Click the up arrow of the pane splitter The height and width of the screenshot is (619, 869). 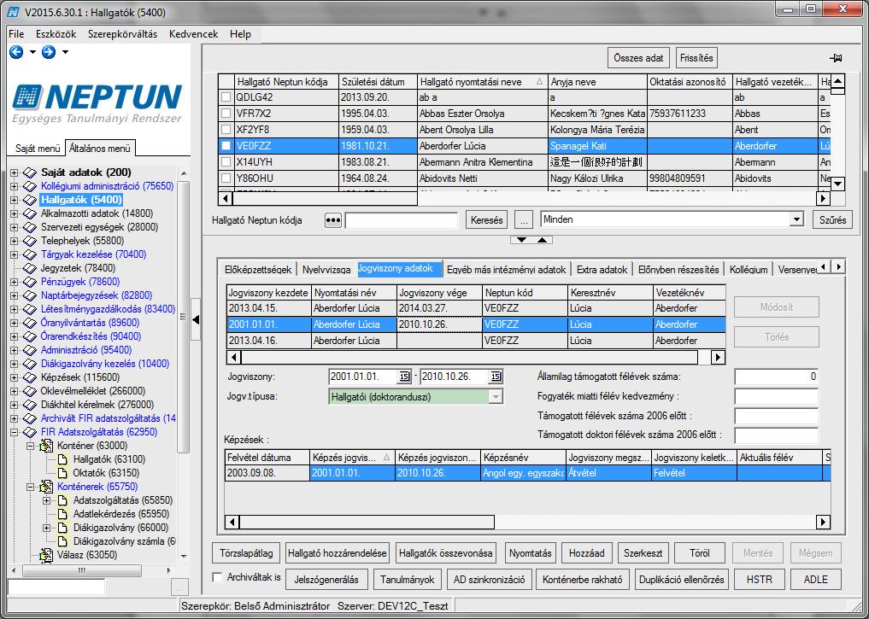click(x=542, y=240)
